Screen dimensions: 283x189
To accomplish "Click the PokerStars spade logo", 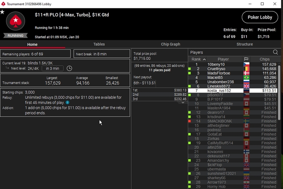I will pyautogui.click(x=15, y=21).
